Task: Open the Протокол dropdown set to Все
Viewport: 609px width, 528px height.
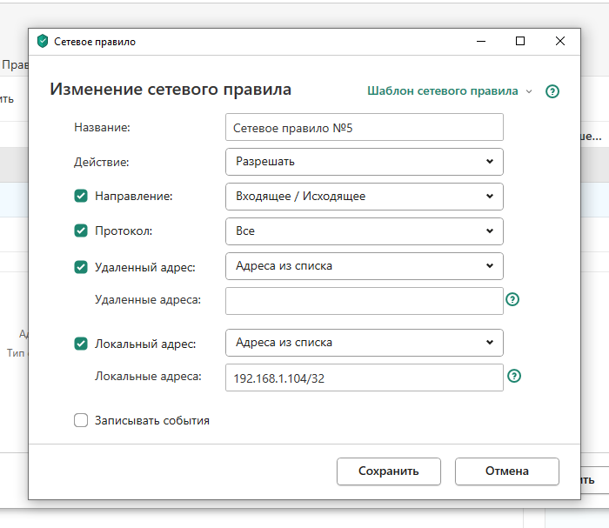Action: click(364, 231)
